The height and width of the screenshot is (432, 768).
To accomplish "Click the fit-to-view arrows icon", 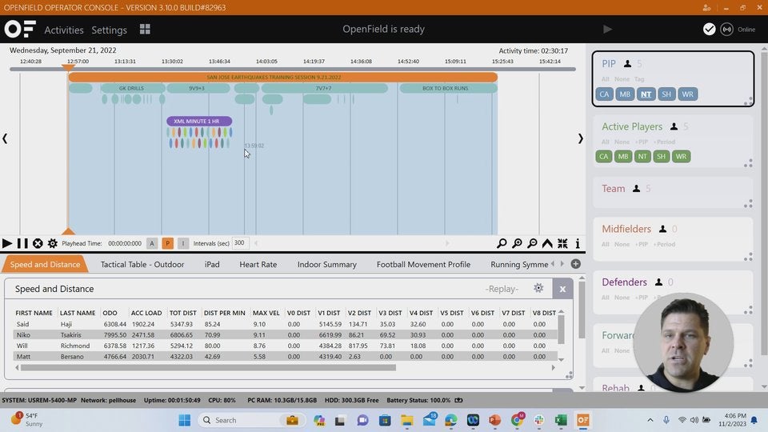I will (x=562, y=243).
